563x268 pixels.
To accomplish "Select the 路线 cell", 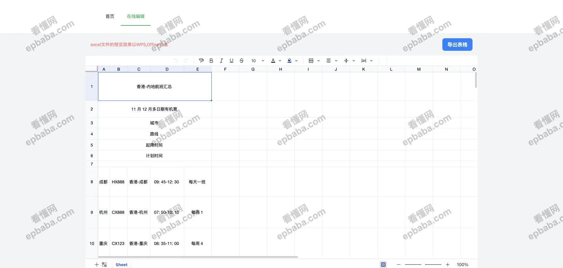I will (155, 134).
